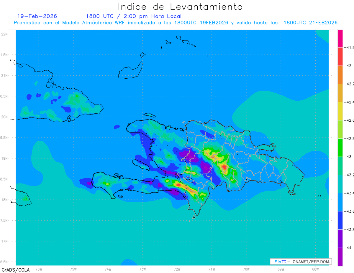Click the "9.5N" latitude label
The width and height of the screenshot is (354, 273).
[4, 138]
